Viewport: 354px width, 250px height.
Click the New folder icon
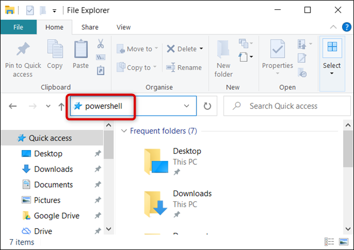tap(223, 49)
